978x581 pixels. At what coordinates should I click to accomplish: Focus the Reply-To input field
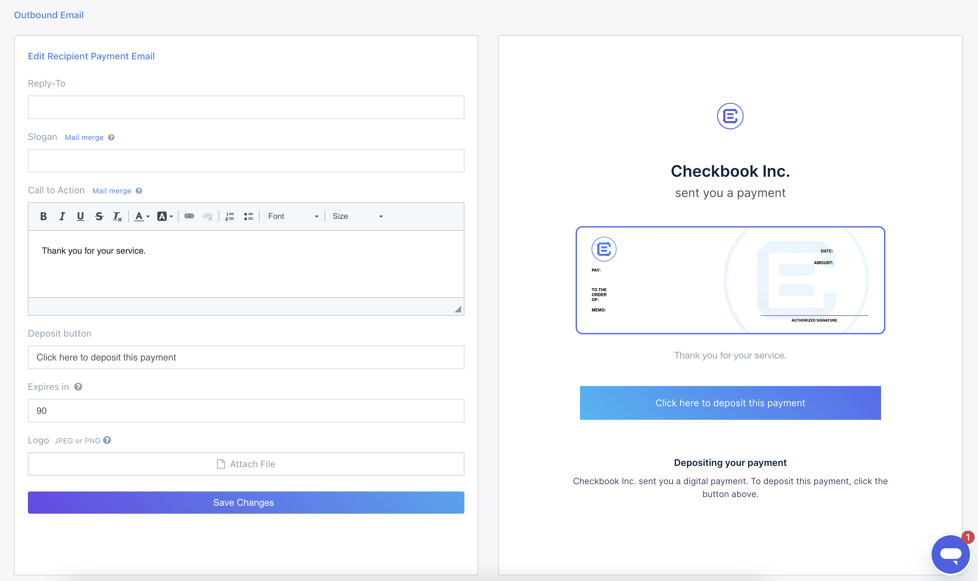pos(246,107)
